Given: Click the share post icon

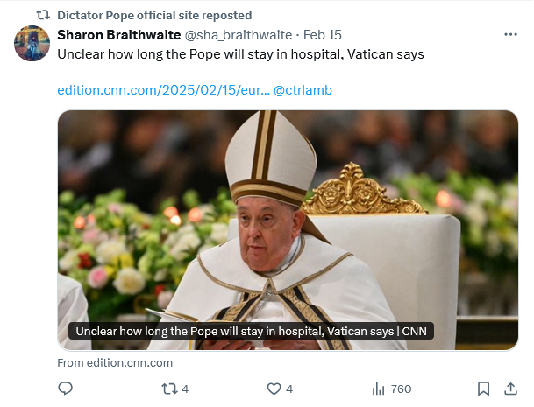Looking at the screenshot, I should pyautogui.click(x=510, y=389).
